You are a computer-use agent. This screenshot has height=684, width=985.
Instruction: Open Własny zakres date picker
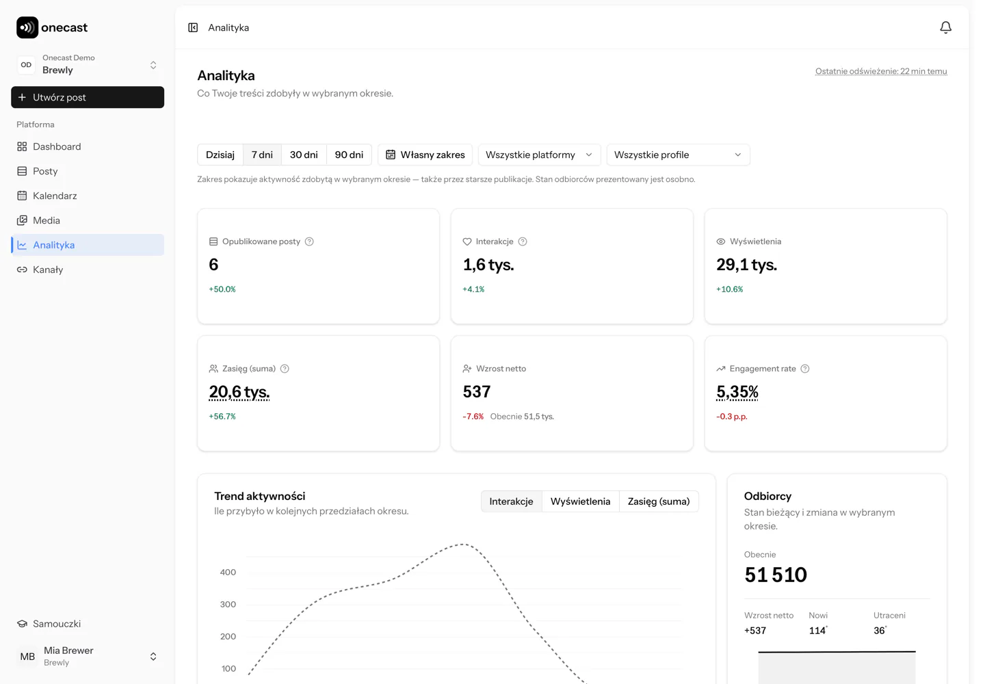pos(425,155)
